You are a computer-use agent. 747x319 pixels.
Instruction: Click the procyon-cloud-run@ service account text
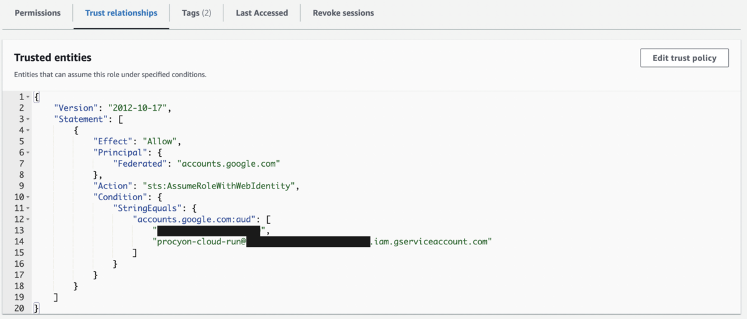click(199, 242)
